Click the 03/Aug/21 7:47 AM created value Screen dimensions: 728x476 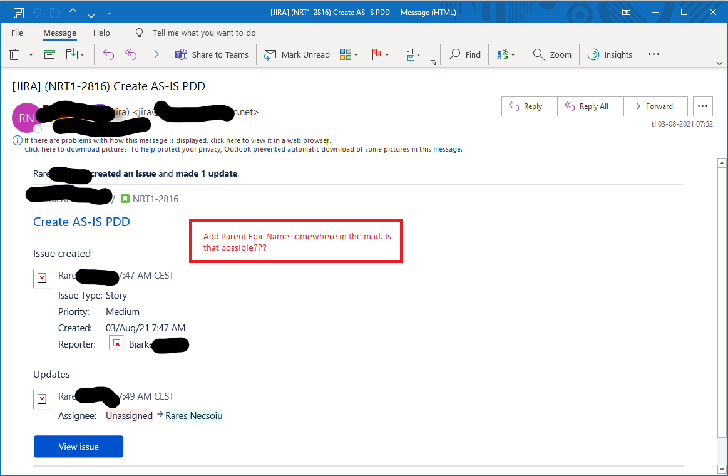point(145,328)
